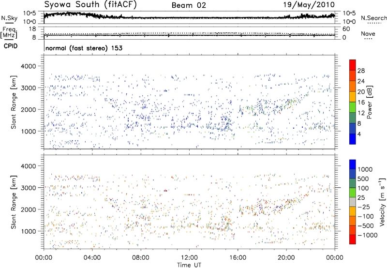Click the '4' power colorbar tick value
Viewport: 387px width, 268px height.
359,134
